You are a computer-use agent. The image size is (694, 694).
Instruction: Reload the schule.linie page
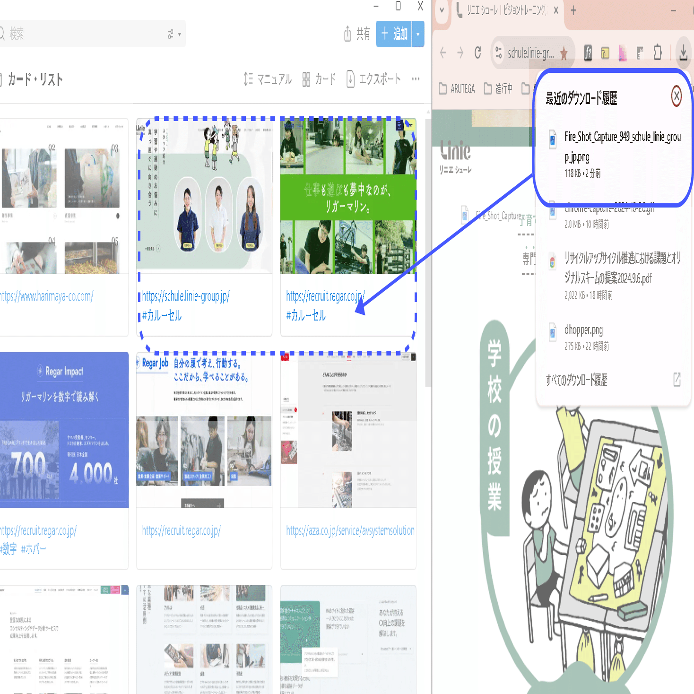477,52
